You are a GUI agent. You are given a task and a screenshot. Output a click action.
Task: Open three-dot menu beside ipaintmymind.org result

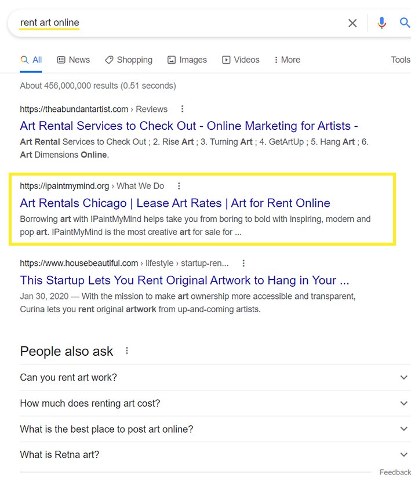(179, 186)
